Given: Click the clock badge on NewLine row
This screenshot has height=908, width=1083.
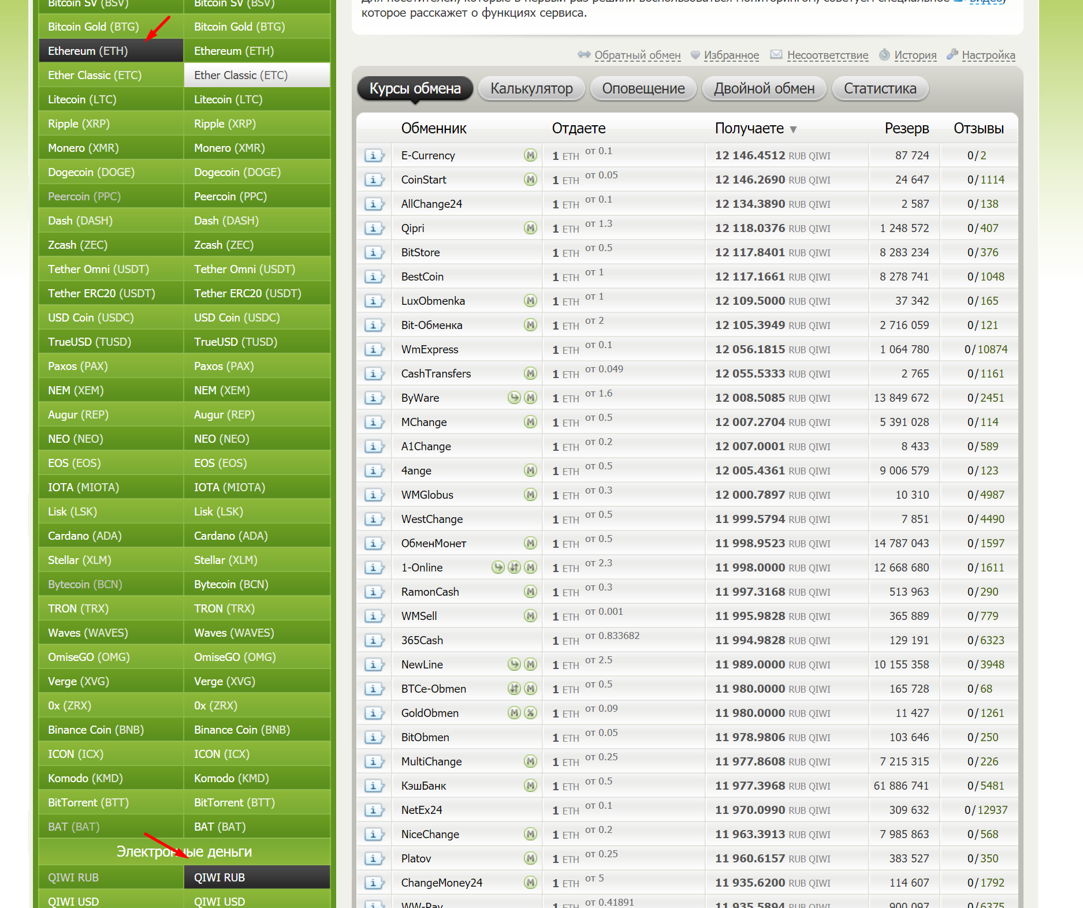Looking at the screenshot, I should 514,664.
